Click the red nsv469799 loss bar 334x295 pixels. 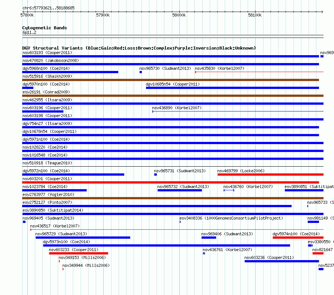[271, 175]
